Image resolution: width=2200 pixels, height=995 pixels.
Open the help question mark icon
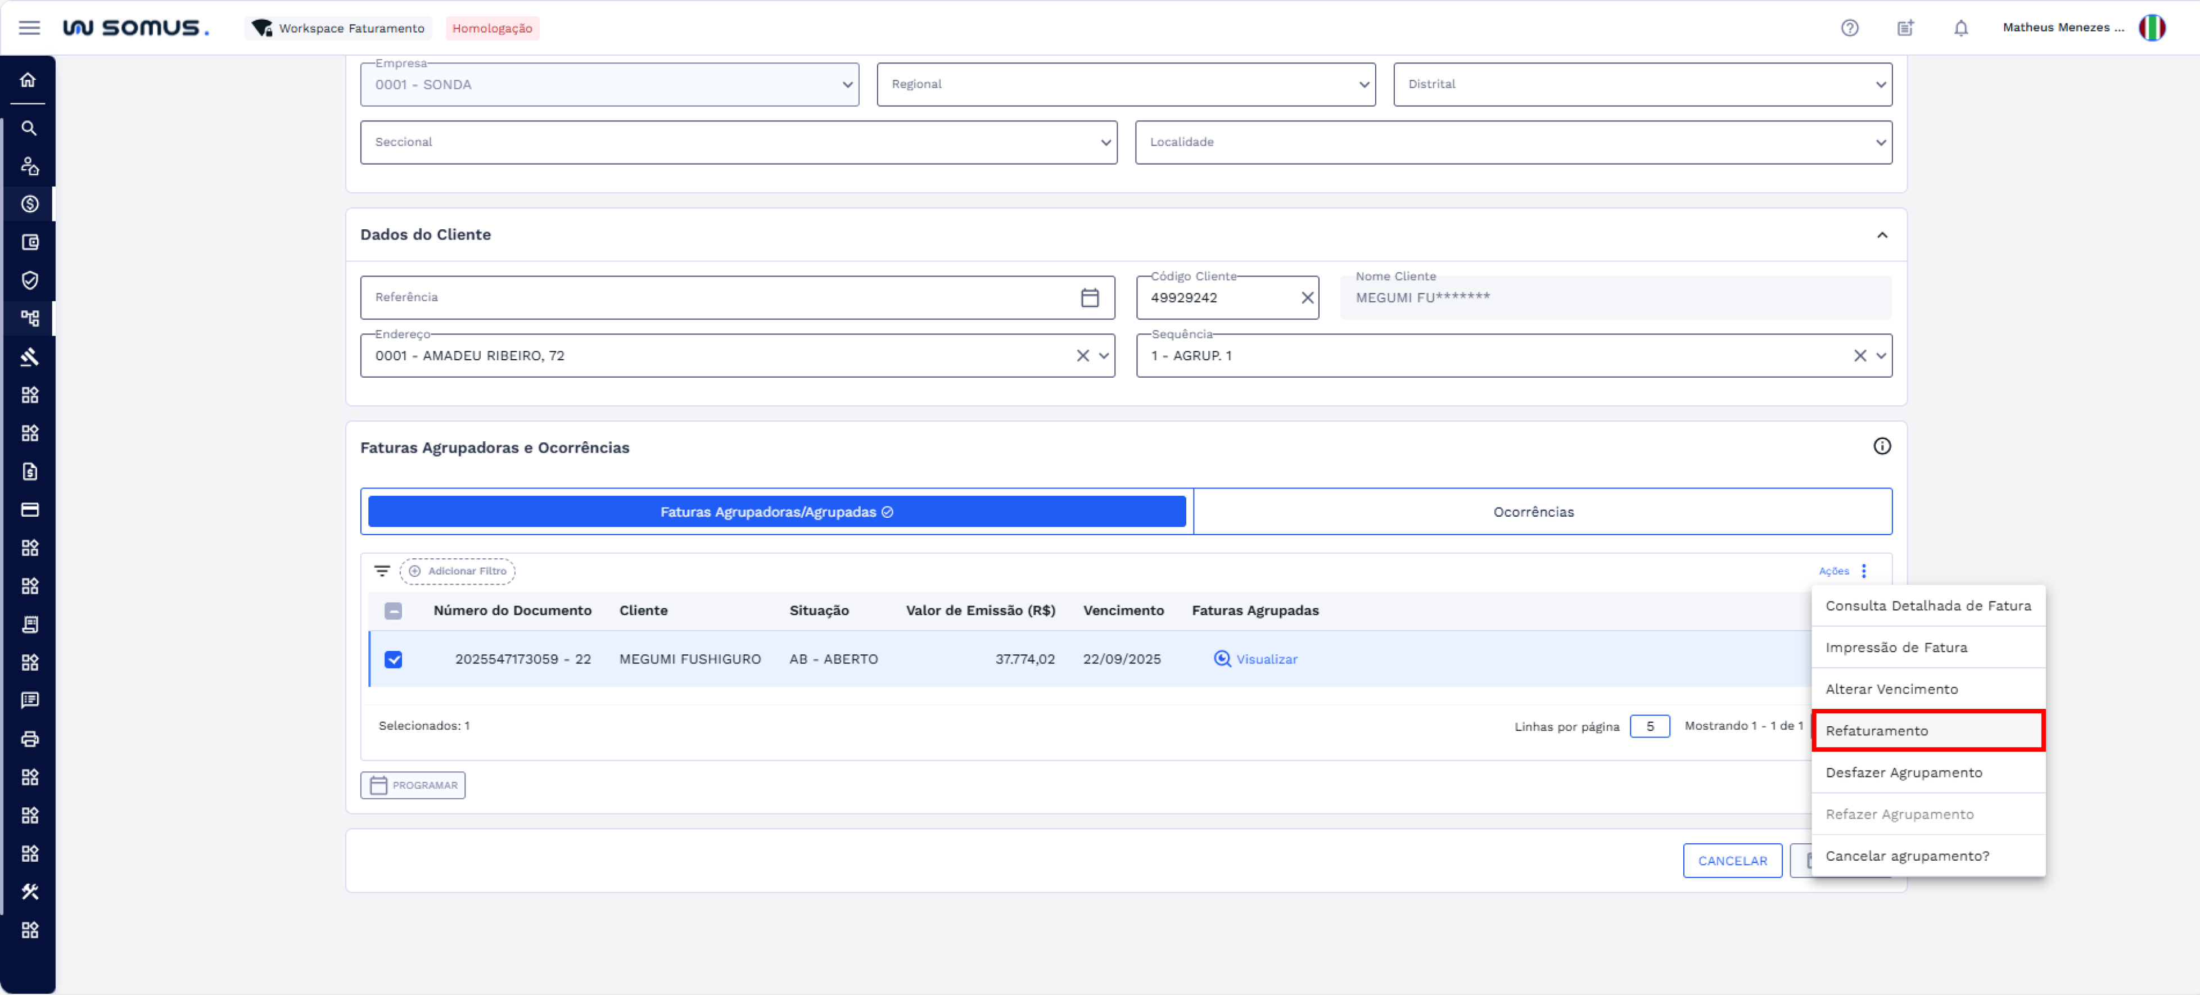tap(1849, 28)
